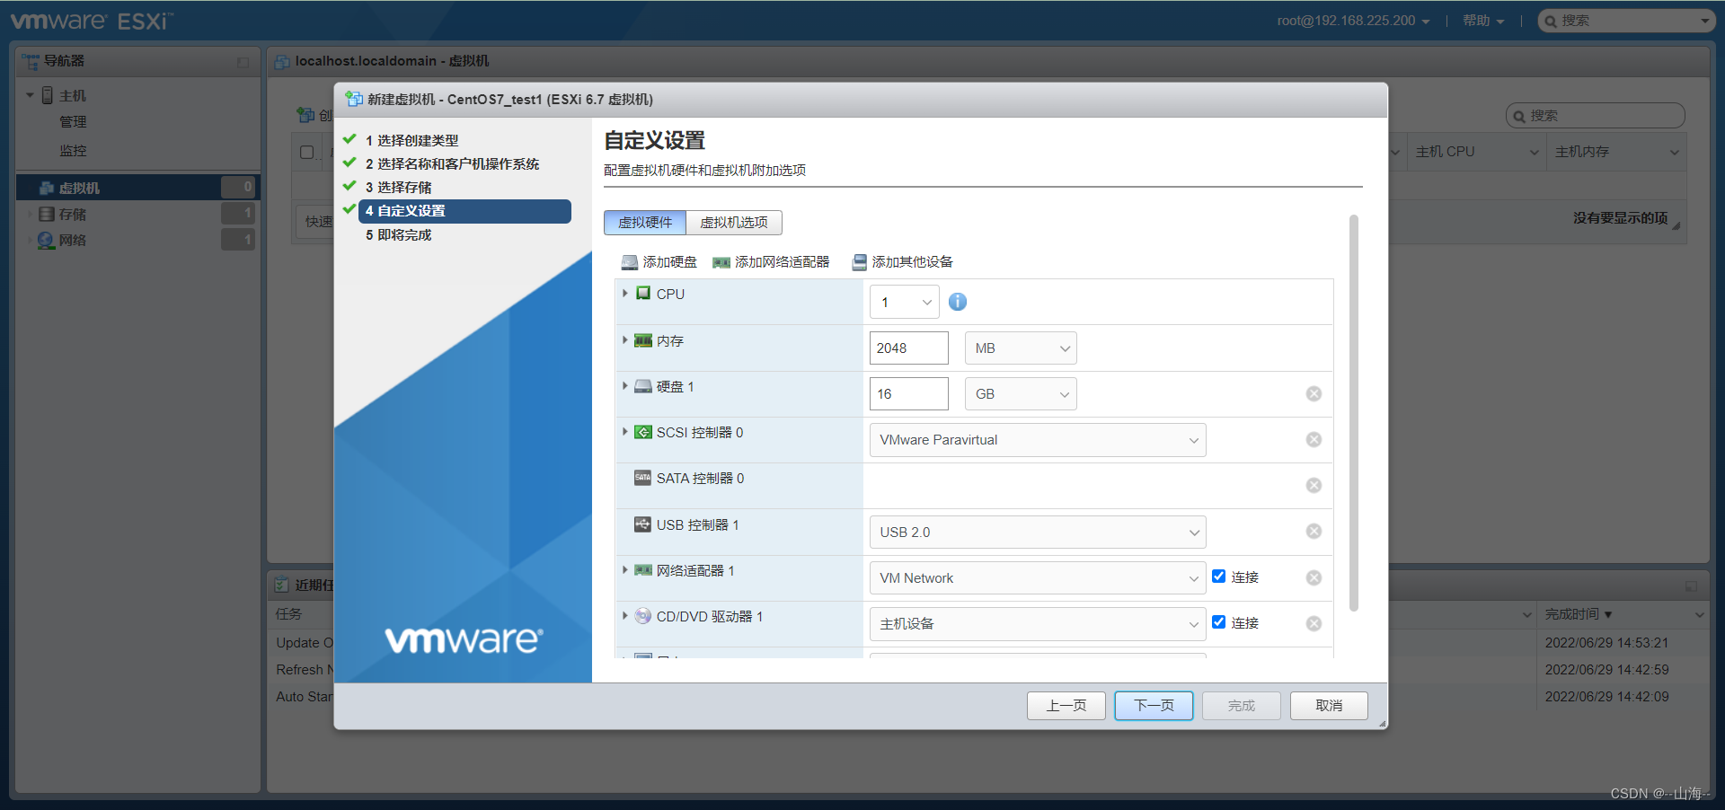Remove SCSI controller 0 with its X icon
This screenshot has width=1725, height=810.
[x=1314, y=440]
